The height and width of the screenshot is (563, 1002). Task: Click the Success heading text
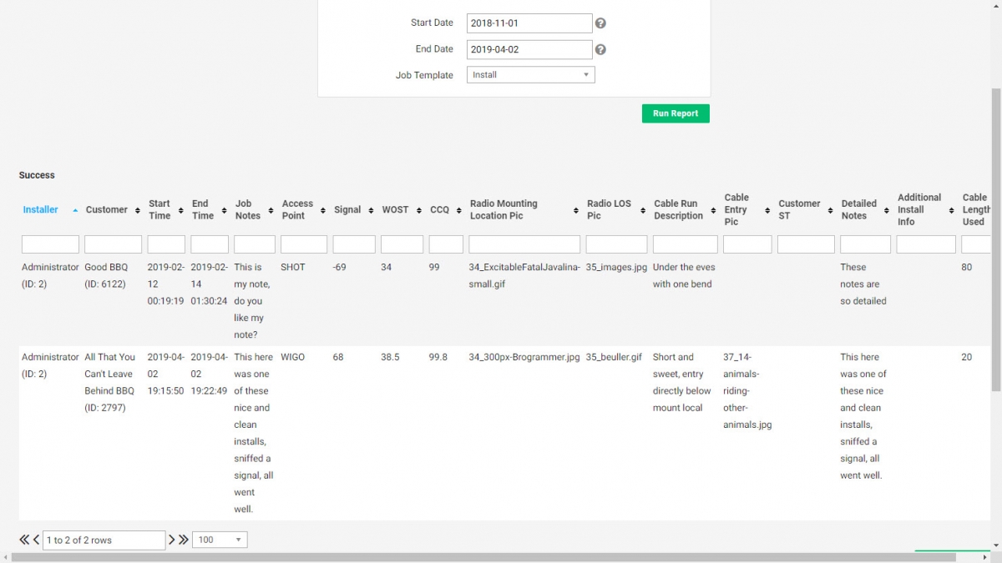click(x=37, y=175)
